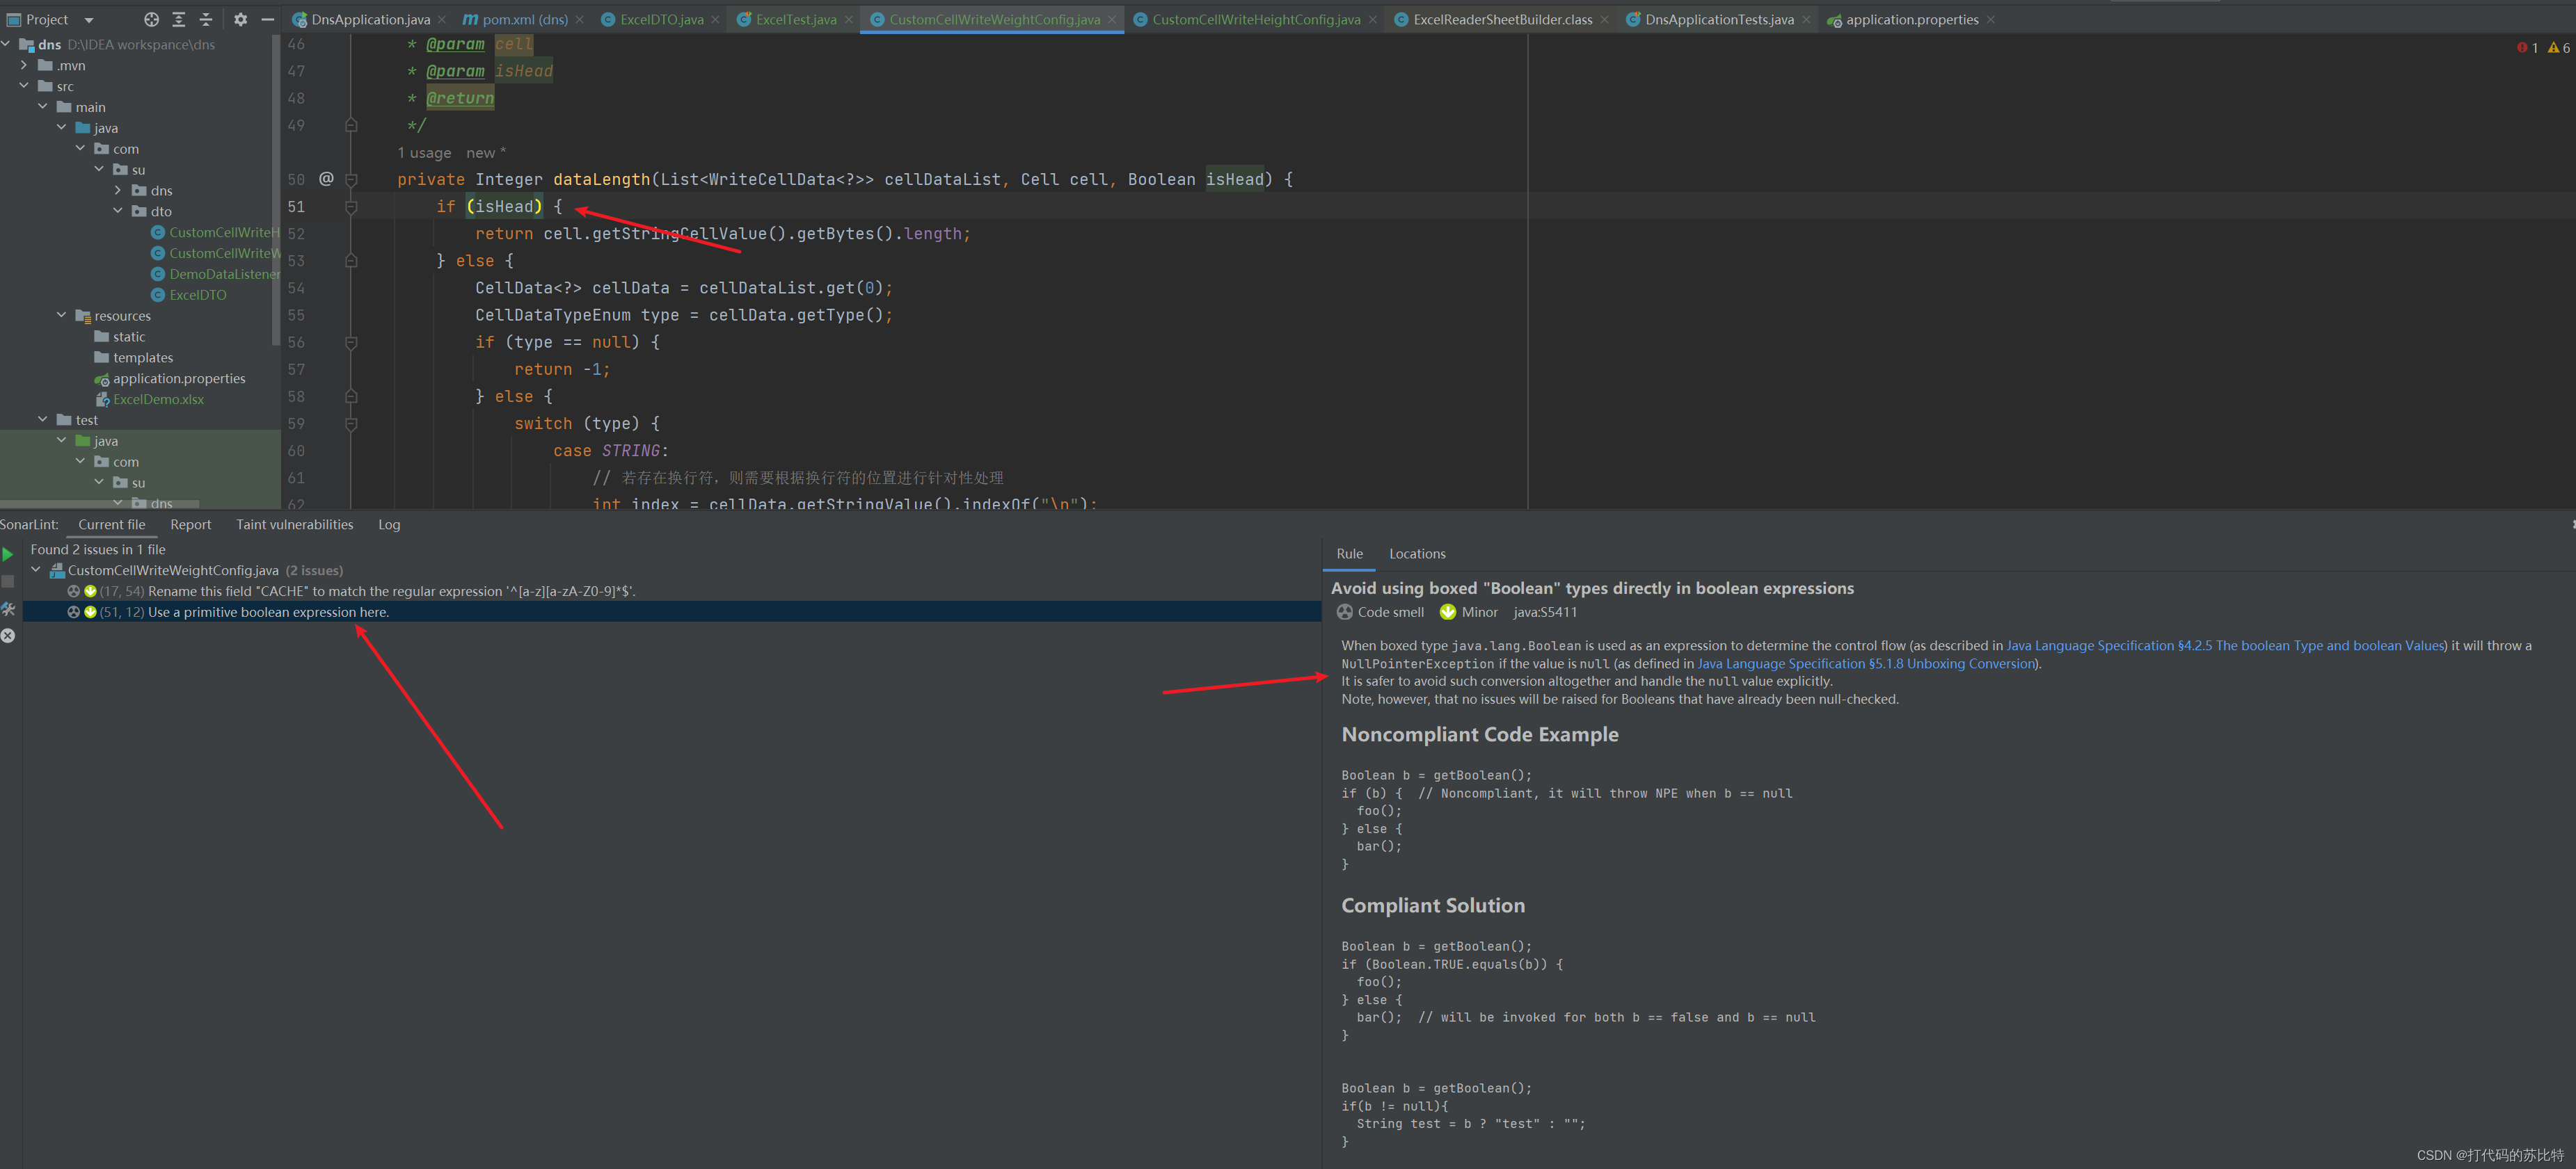This screenshot has width=2576, height=1169.
Task: Click fold marker on line 56 gutter
Action: coord(351,343)
